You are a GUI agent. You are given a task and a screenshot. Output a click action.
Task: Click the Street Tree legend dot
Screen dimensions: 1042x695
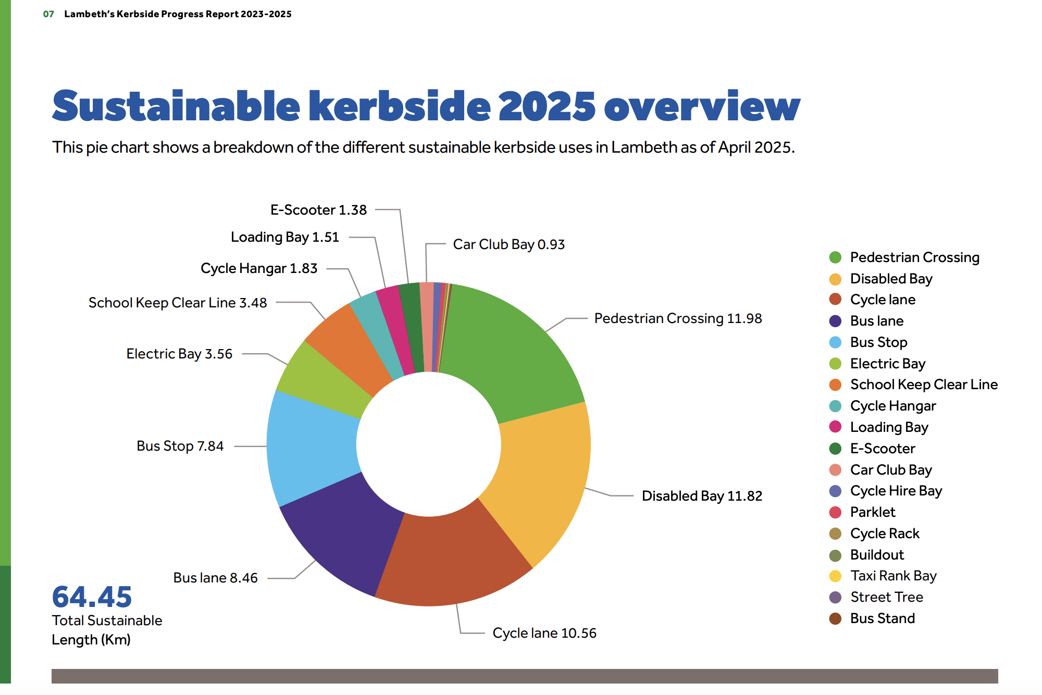(835, 597)
